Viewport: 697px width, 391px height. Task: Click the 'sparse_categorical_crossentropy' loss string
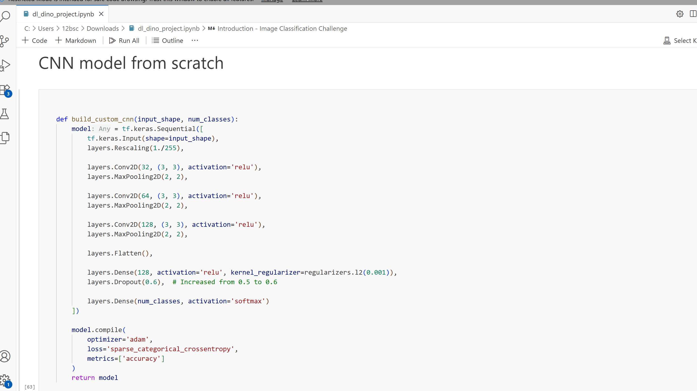171,349
